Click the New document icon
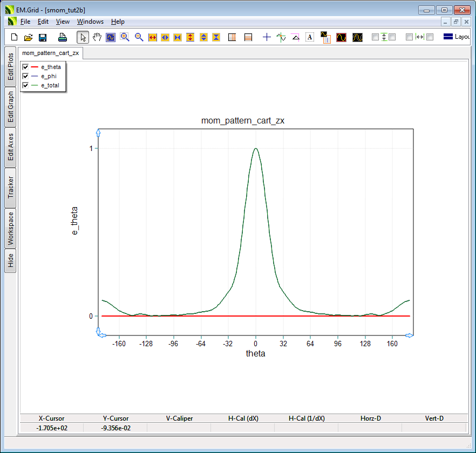The width and height of the screenshot is (476, 453). 15,37
